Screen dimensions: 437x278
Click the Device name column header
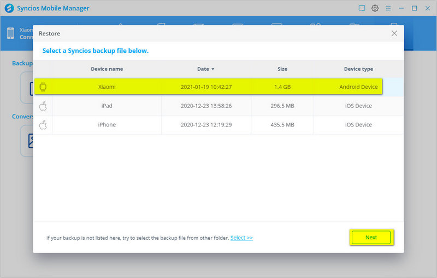107,69
